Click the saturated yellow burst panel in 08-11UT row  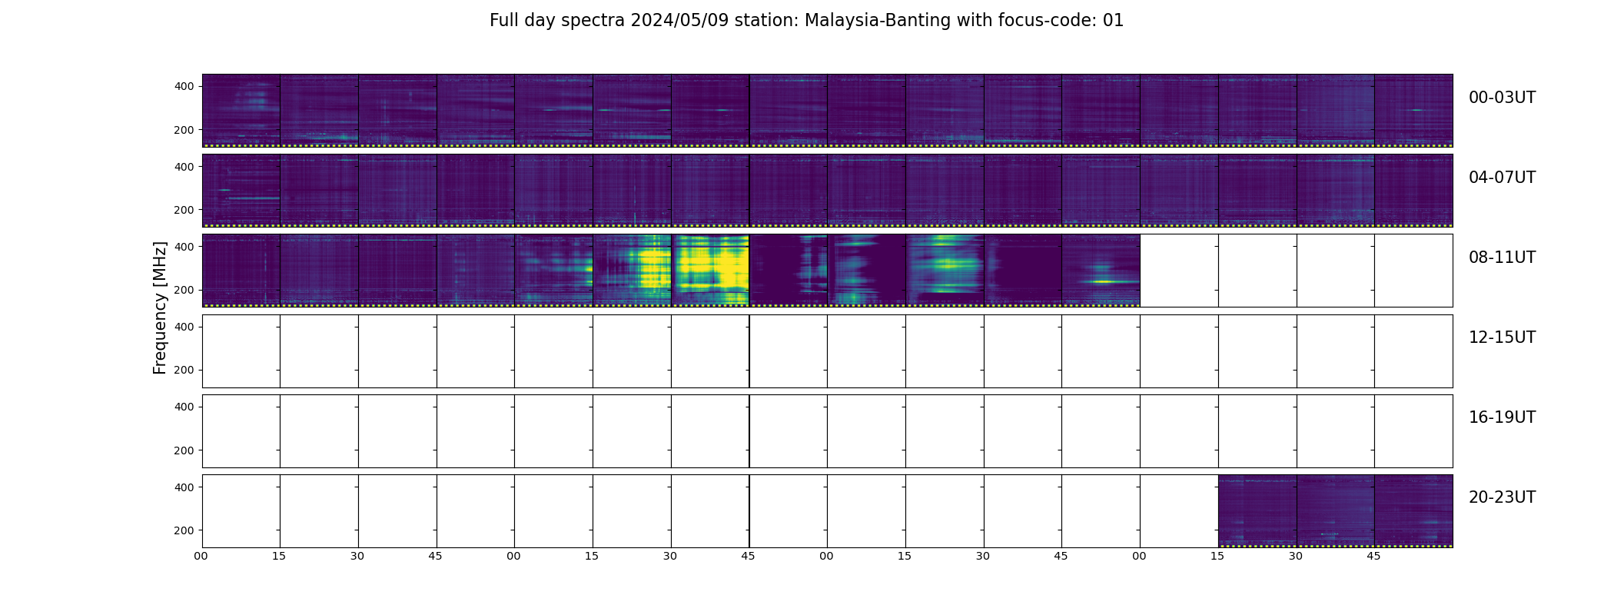coord(710,271)
